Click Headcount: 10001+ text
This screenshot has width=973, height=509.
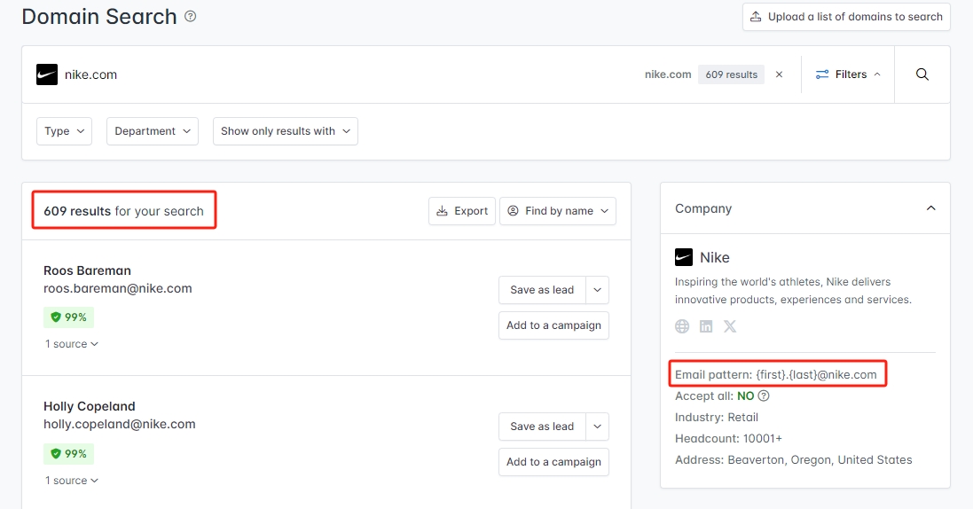[x=728, y=439]
